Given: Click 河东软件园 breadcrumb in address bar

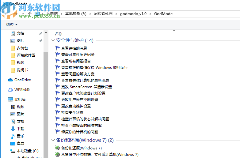Looking at the screenshot, I should 103,14.
